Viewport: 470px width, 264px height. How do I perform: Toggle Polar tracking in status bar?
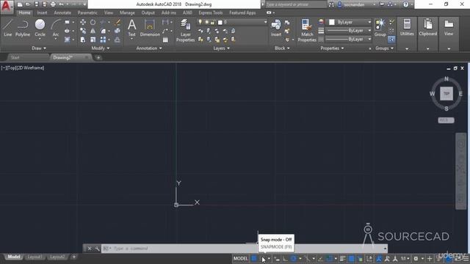tap(294, 259)
